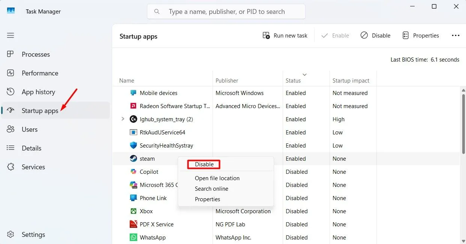Open Properties from the top toolbar

[421, 35]
